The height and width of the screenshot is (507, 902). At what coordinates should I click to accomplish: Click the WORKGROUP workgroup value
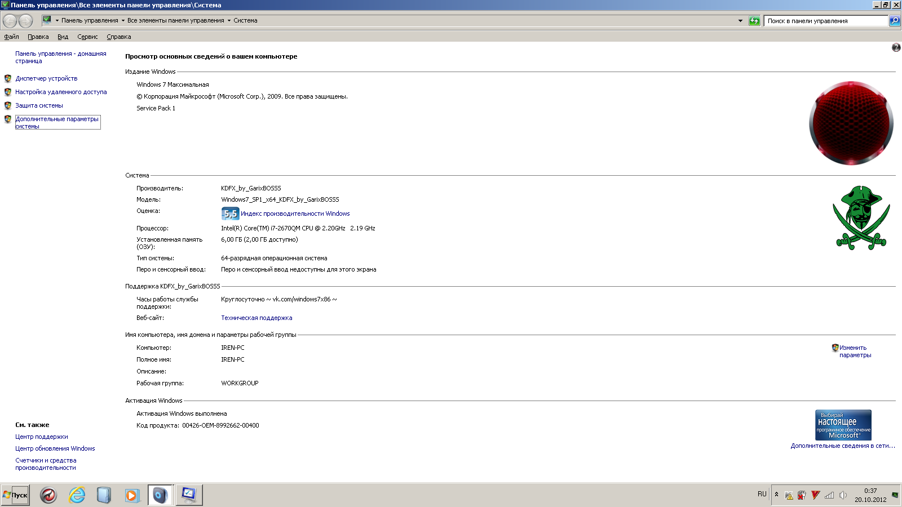click(x=240, y=383)
